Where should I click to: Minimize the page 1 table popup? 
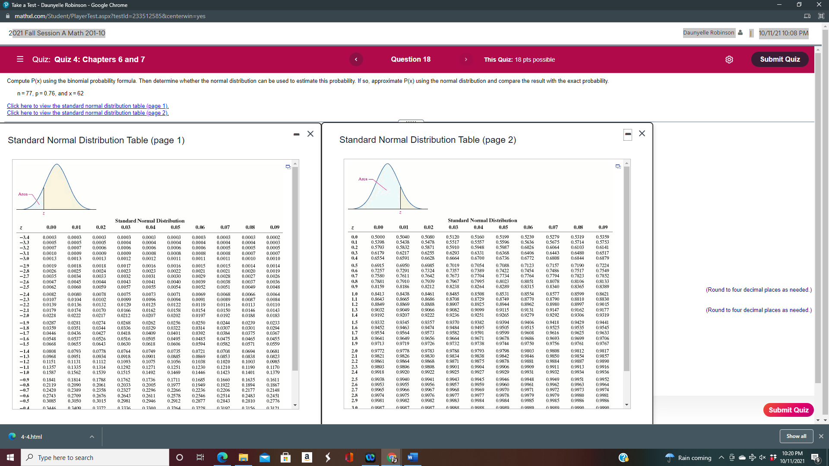296,134
